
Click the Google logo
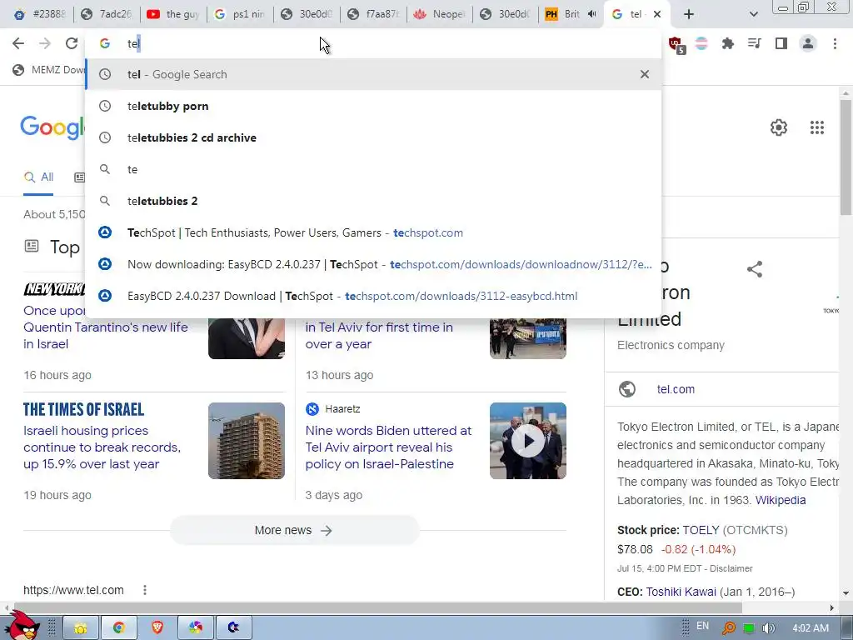[52, 127]
